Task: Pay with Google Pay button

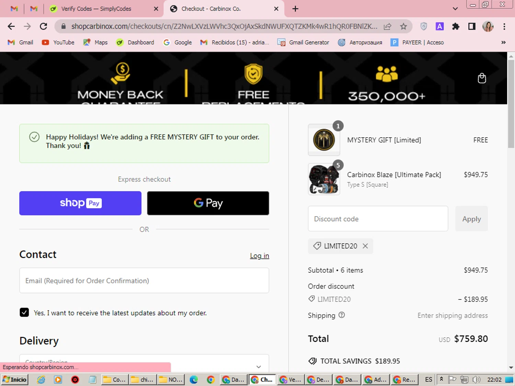Action: click(x=208, y=203)
